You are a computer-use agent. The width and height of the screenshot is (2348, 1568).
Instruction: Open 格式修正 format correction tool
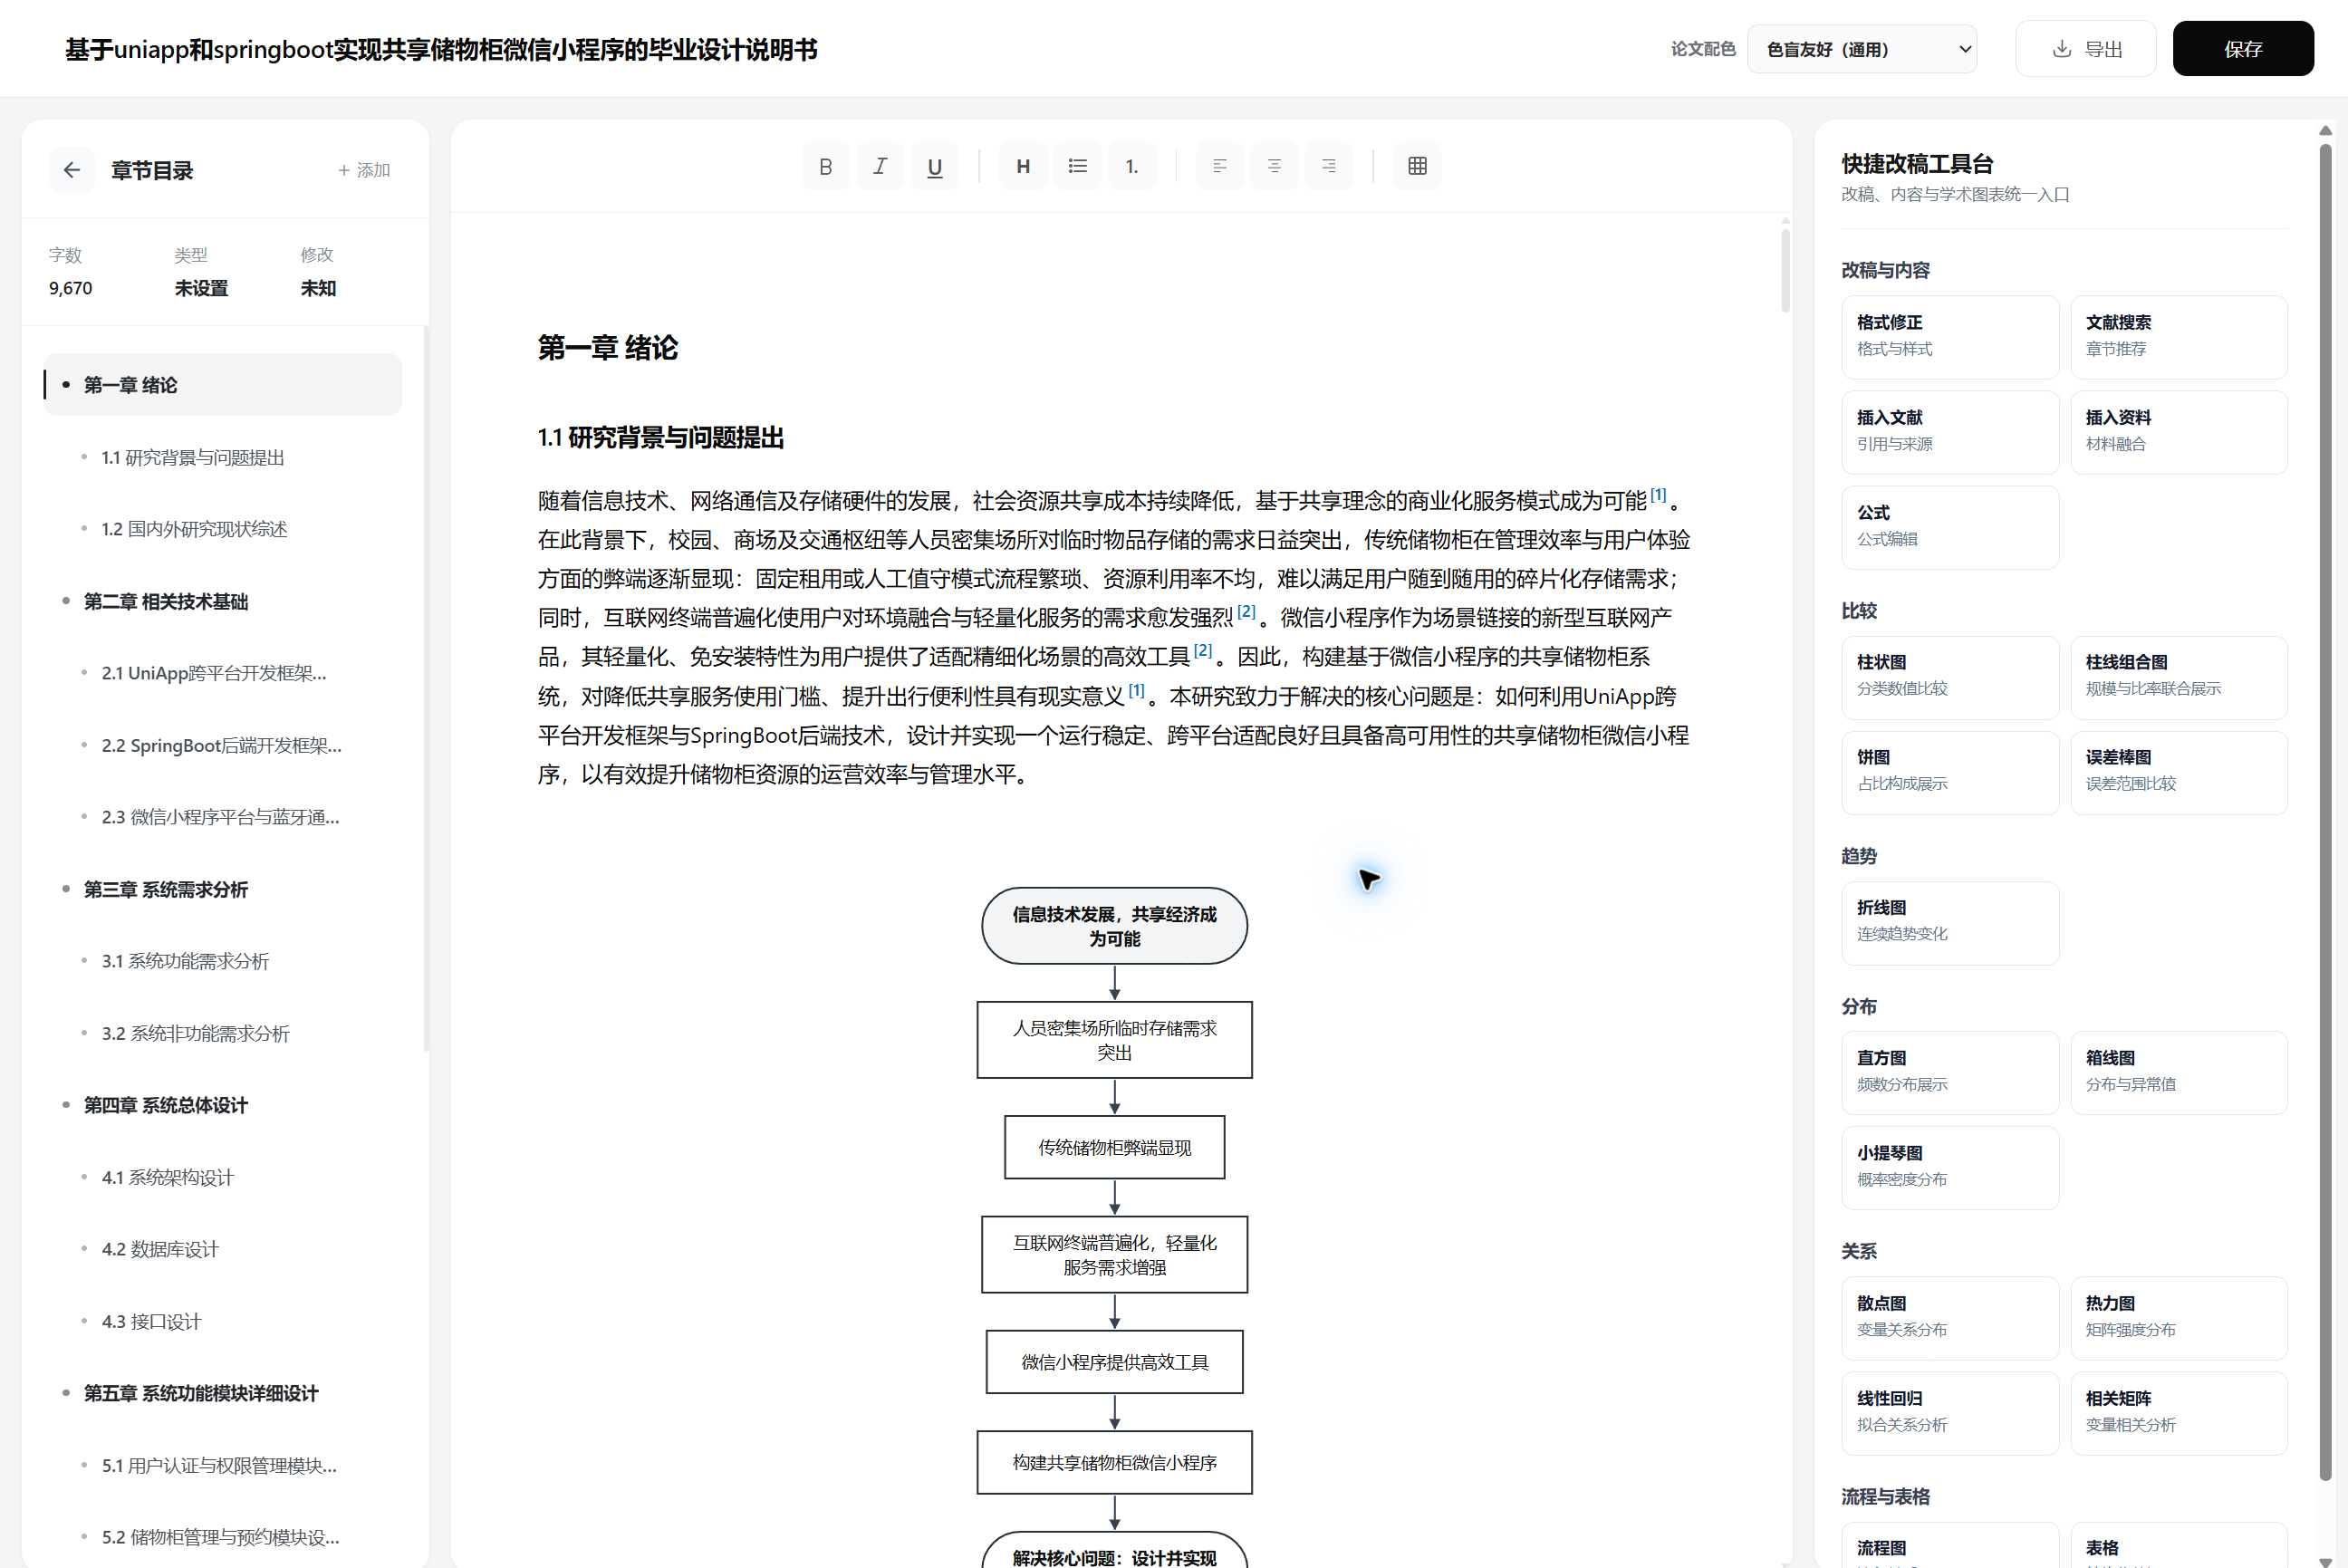(x=1949, y=336)
